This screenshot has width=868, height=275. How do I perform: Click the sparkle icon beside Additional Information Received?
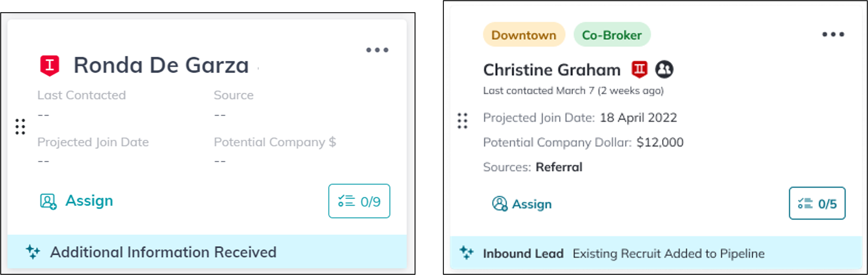(33, 252)
